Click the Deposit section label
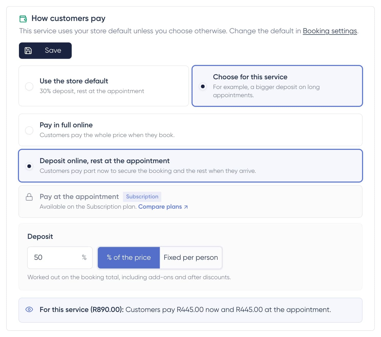 click(x=40, y=236)
